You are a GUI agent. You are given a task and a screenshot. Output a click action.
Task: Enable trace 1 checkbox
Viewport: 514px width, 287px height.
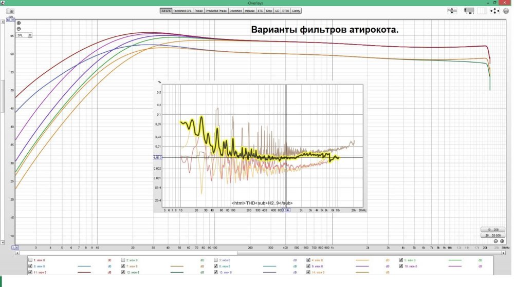point(30,260)
